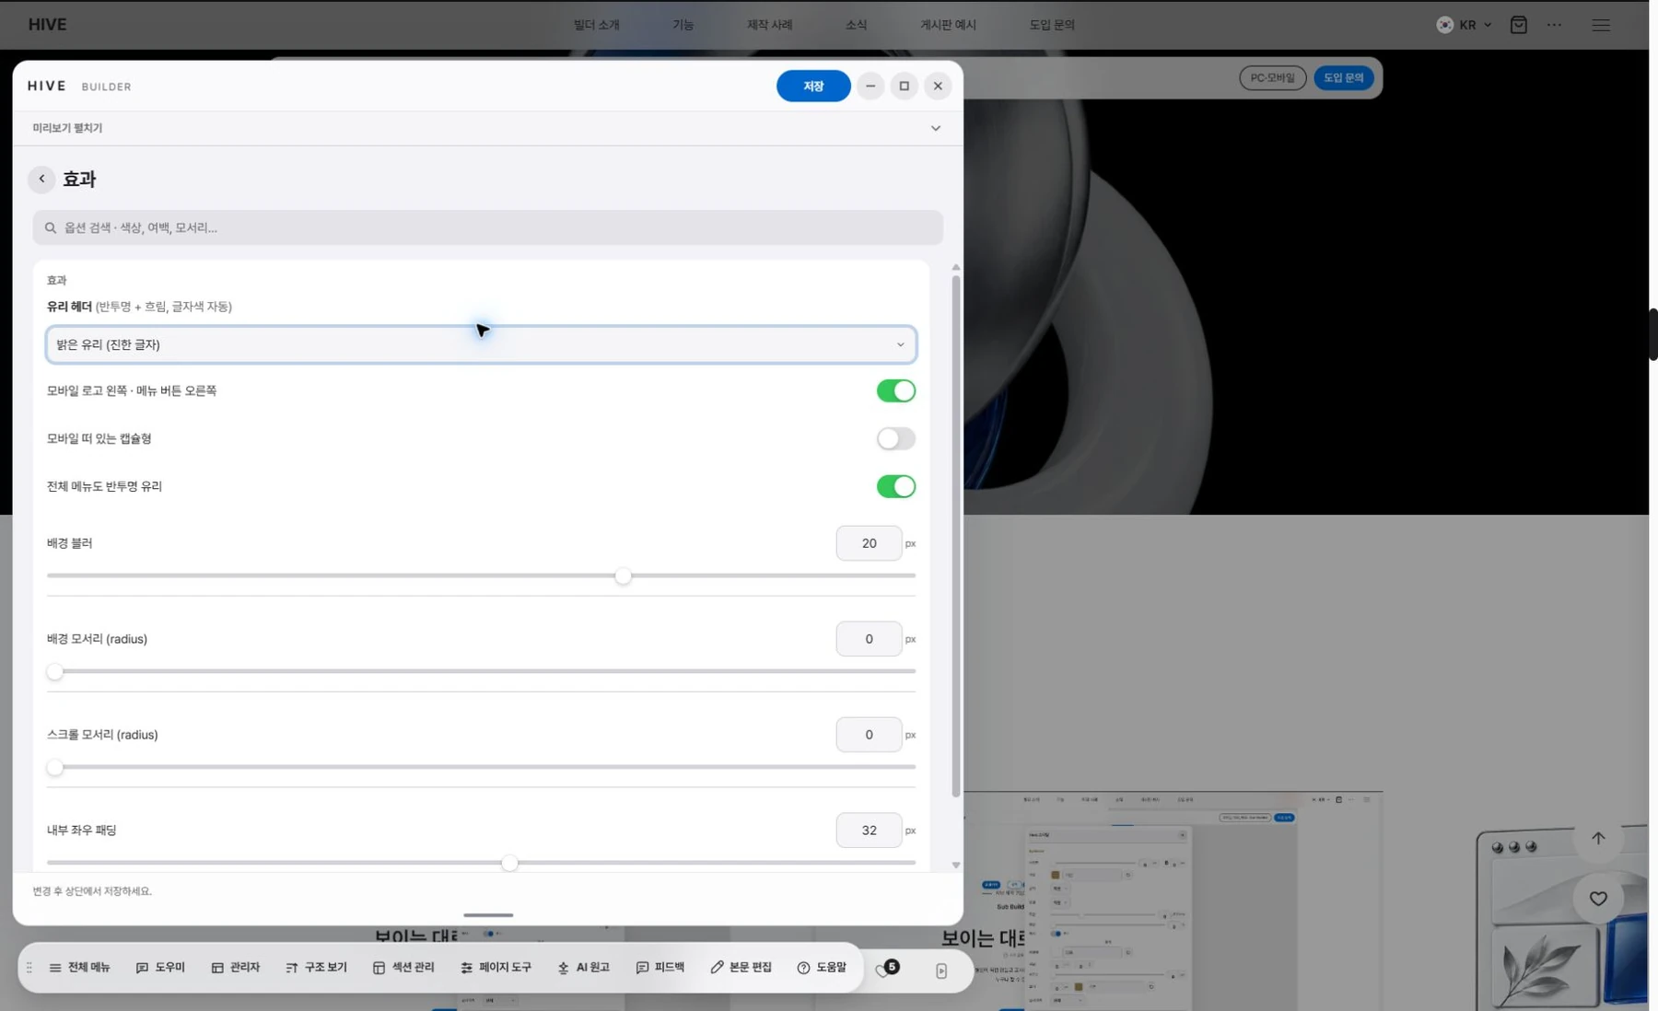
Task: Click the 배경 모서리 (radius) slider handle
Action: point(55,672)
